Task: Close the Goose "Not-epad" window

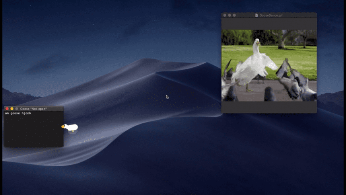Action: (7, 109)
